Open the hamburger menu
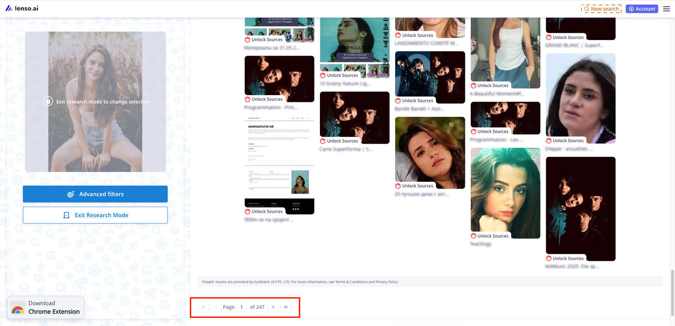This screenshot has width=675, height=326. point(666,9)
